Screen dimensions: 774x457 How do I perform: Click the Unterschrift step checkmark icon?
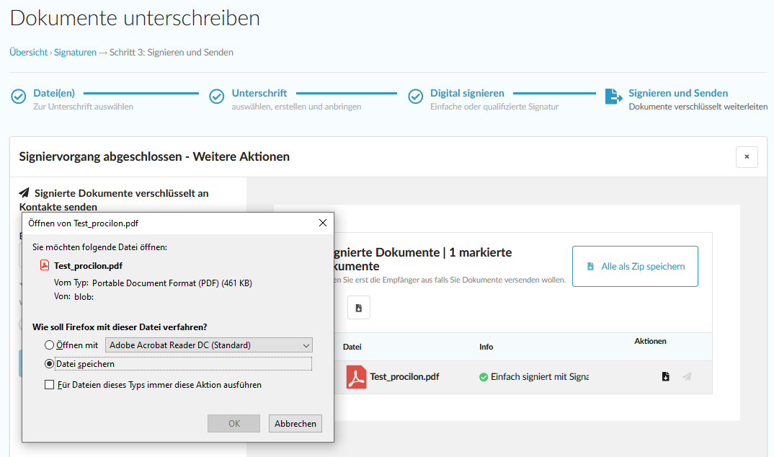pyautogui.click(x=217, y=97)
